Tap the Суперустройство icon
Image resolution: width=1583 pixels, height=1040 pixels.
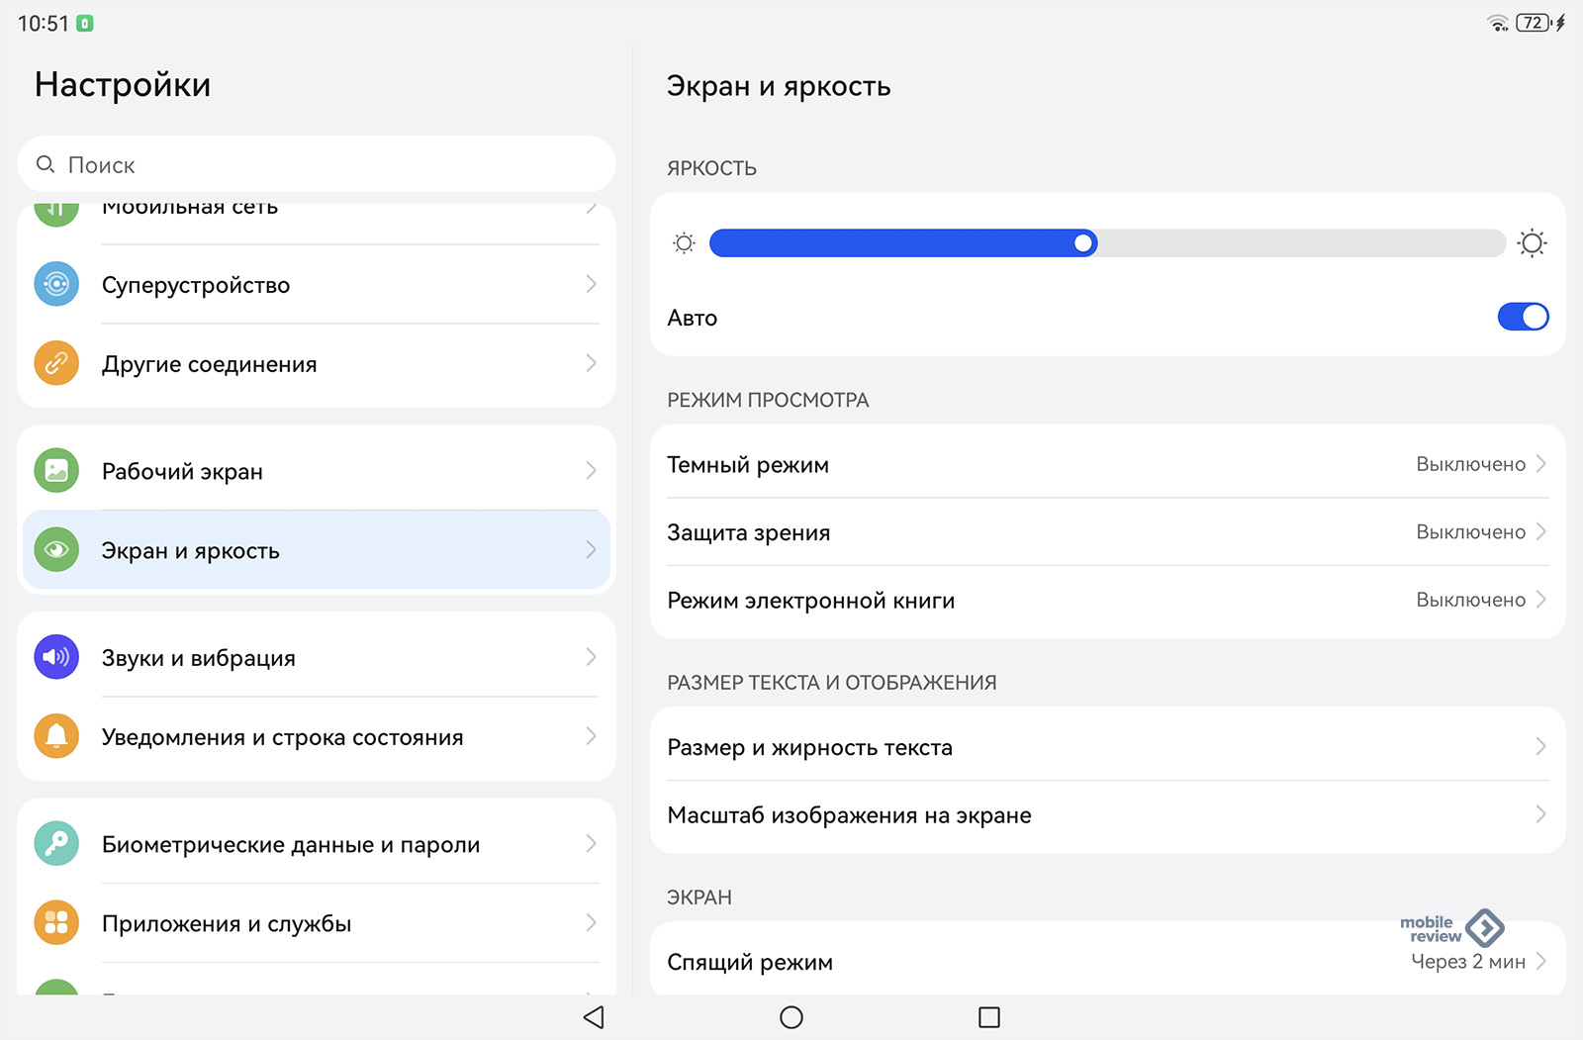(56, 284)
